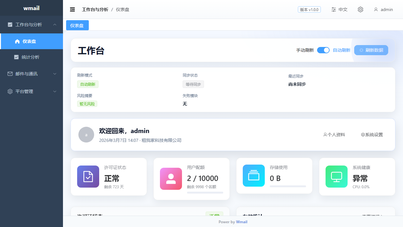403x227 pixels.
Task: Click the 剩余 9998 个名额 text
Action: [x=201, y=187]
